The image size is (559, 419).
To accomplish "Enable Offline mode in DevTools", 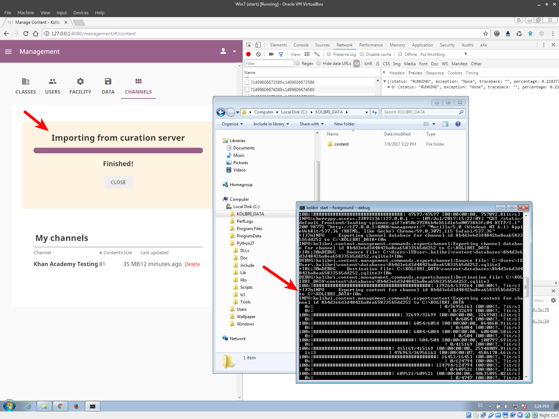I will [399, 54].
